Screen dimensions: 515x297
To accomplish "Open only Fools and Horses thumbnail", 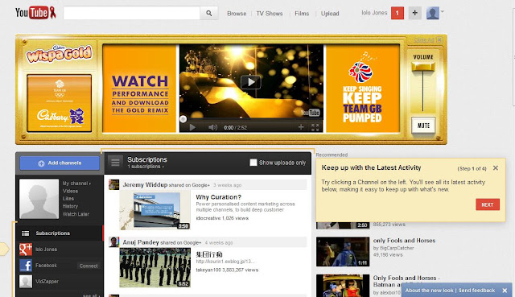I will click(343, 251).
